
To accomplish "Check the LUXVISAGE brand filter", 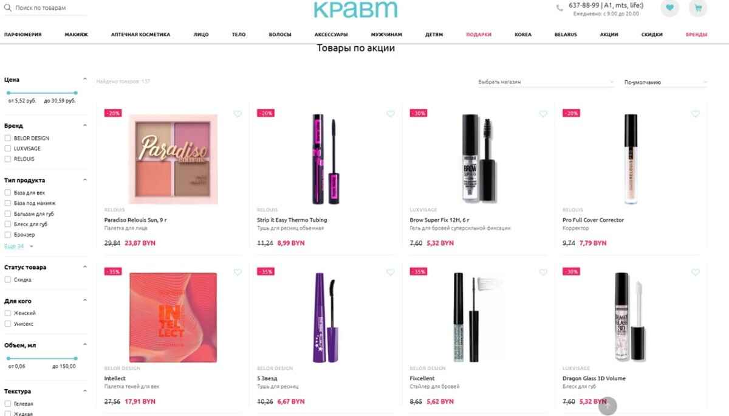I will (7, 148).
